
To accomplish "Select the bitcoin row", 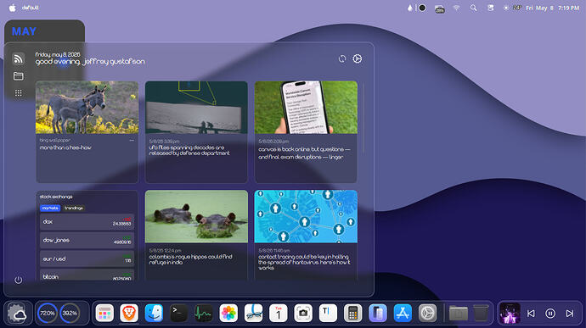I will coord(87,275).
